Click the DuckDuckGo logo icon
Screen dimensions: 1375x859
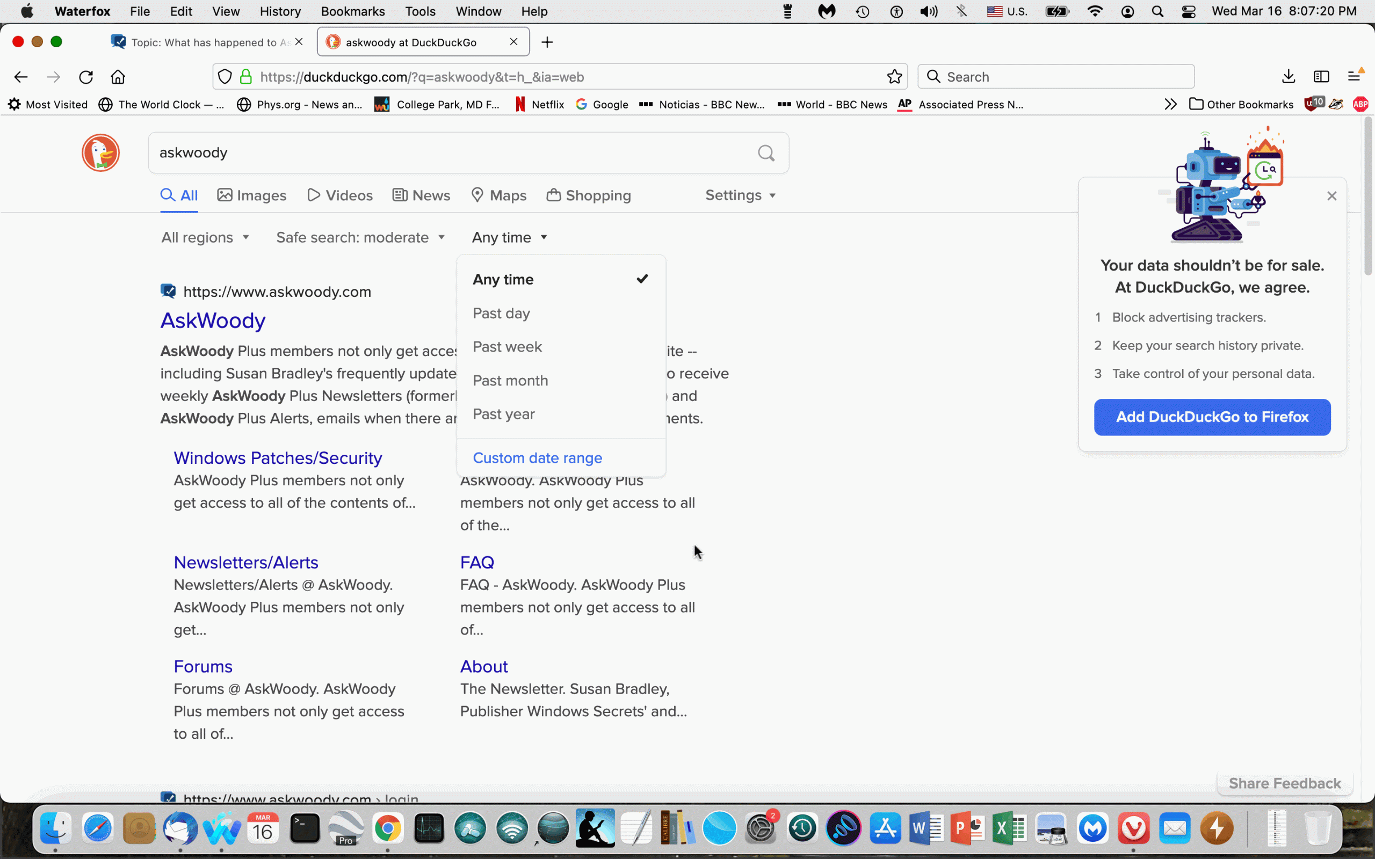(x=100, y=153)
